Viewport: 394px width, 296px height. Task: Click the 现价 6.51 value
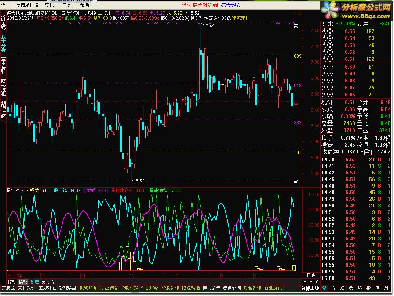(350, 102)
